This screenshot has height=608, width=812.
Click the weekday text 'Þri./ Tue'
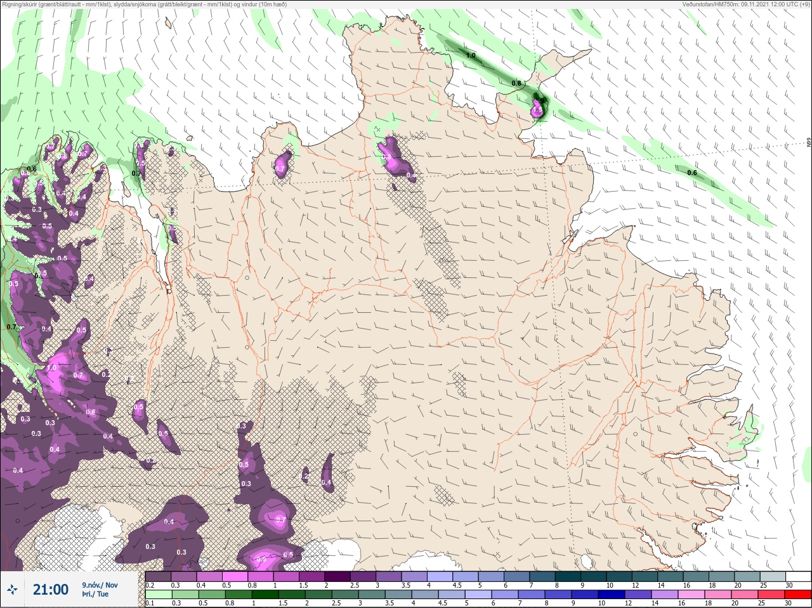click(95, 595)
